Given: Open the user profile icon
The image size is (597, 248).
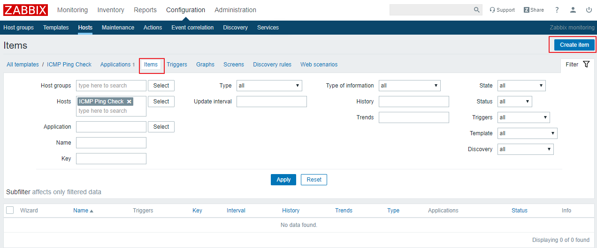Looking at the screenshot, I should [x=573, y=10].
